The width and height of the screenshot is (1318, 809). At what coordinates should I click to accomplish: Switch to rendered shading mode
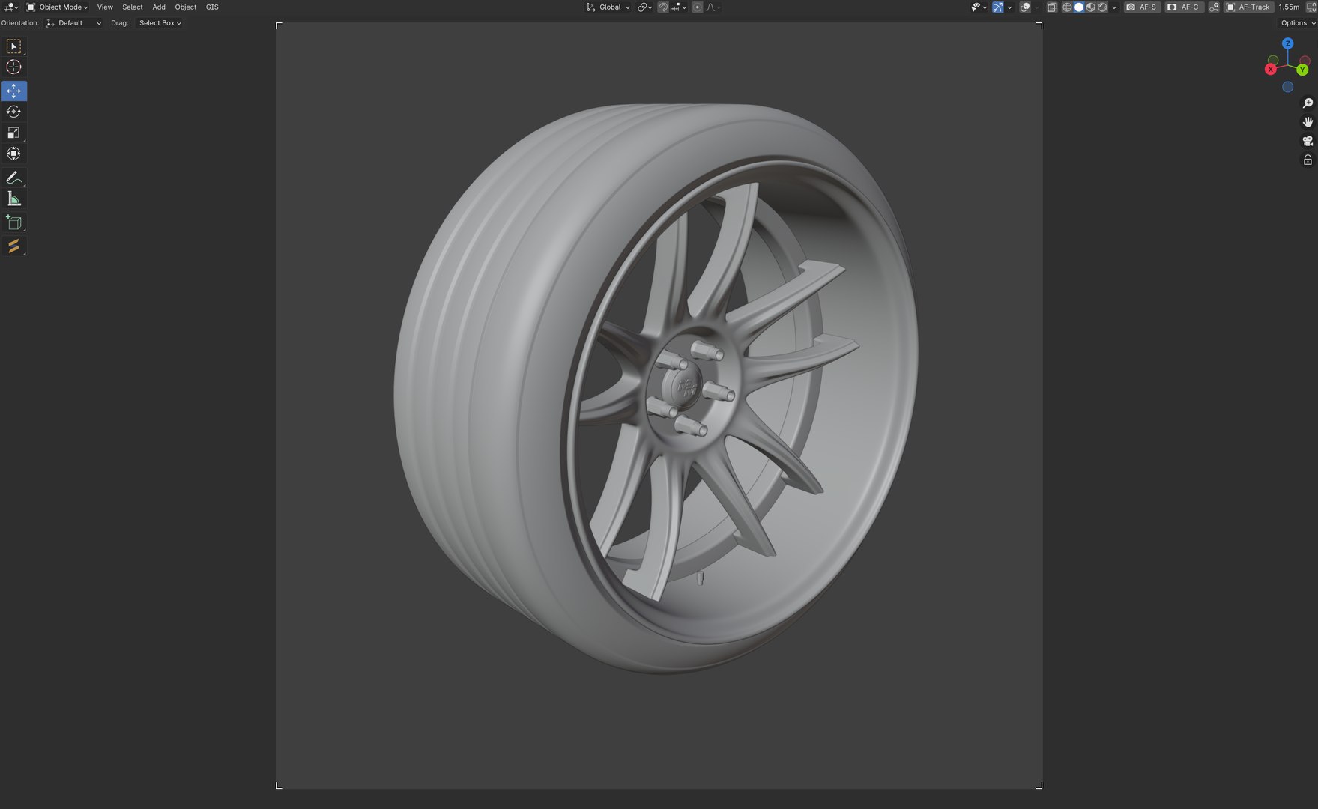pos(1103,7)
